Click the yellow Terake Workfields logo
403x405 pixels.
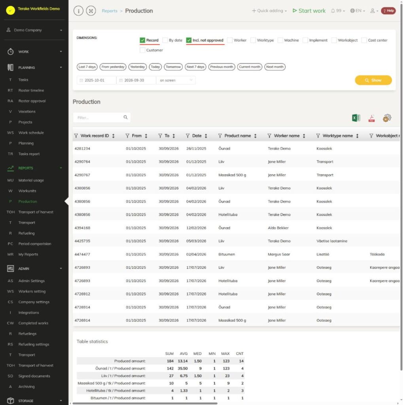(11, 10)
